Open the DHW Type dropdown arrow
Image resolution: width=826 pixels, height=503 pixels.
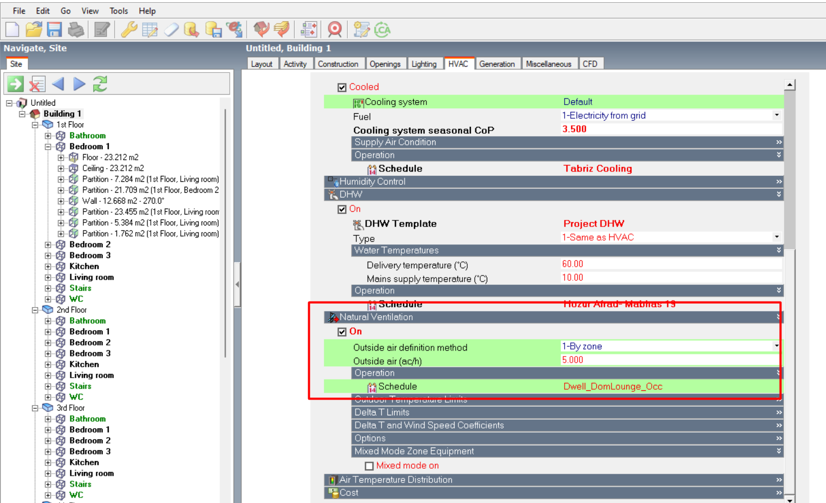[x=776, y=237]
